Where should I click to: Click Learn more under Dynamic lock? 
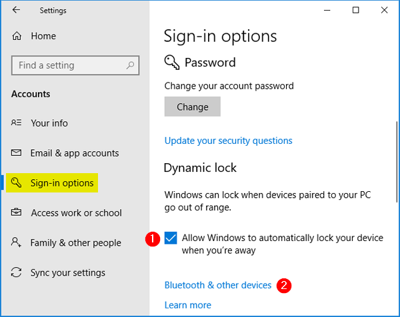(x=187, y=305)
